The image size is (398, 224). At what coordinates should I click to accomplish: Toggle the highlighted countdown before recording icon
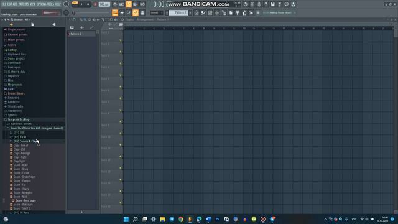pyautogui.click(x=129, y=4)
